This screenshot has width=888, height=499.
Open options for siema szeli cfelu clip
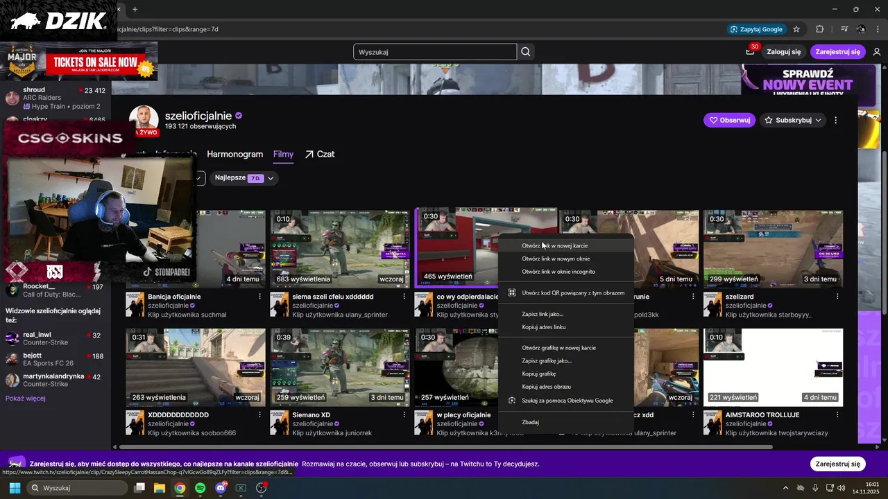(404, 297)
